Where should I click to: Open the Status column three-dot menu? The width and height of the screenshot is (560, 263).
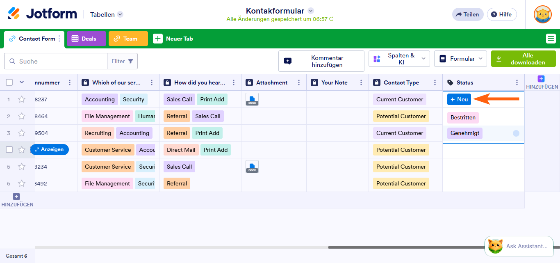point(517,82)
